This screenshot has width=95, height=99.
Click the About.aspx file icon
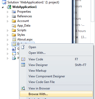(14, 39)
